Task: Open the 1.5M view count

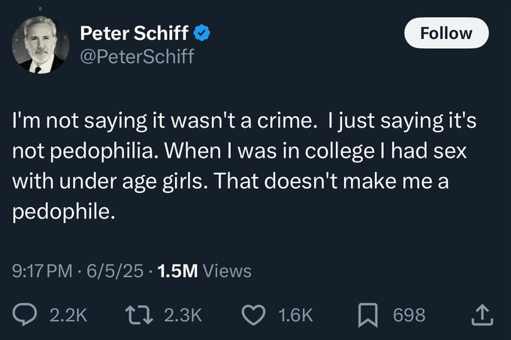Action: (177, 271)
